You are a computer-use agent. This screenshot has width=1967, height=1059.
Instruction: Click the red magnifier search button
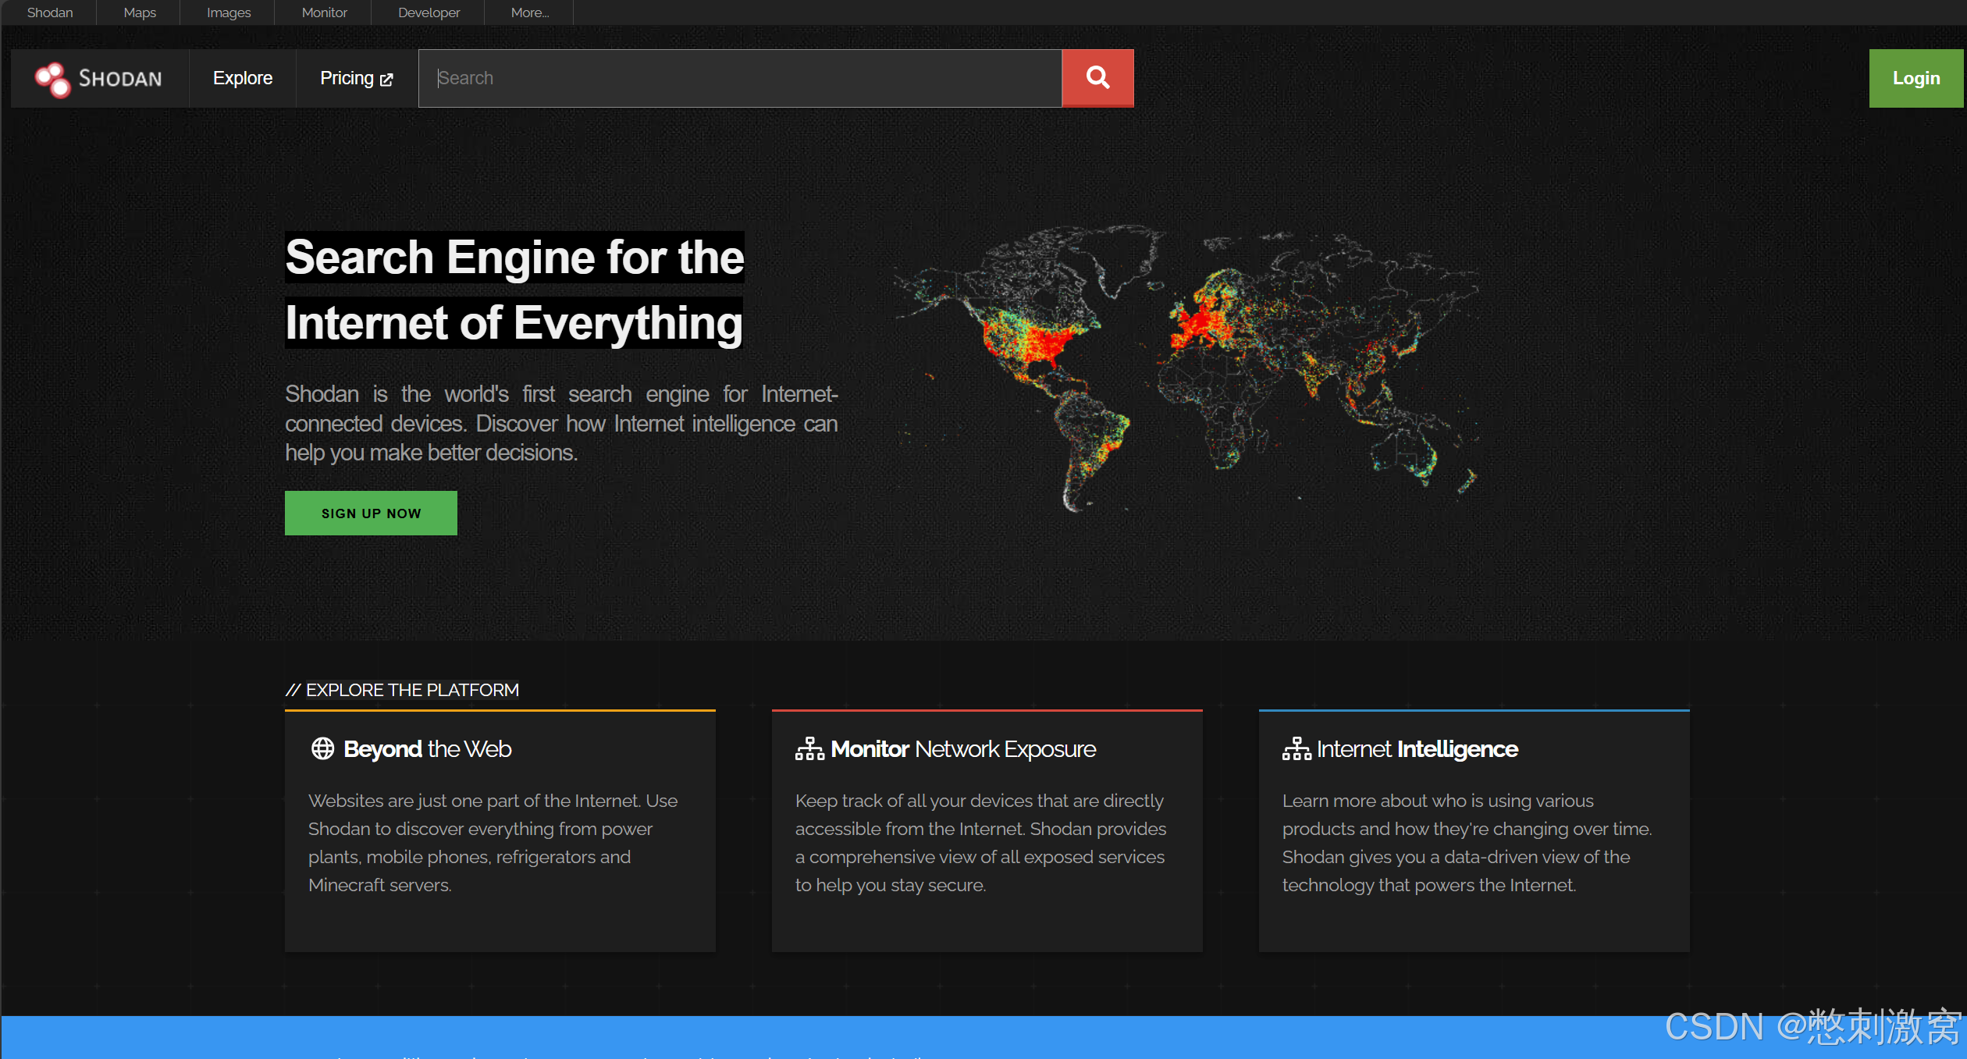tap(1097, 78)
